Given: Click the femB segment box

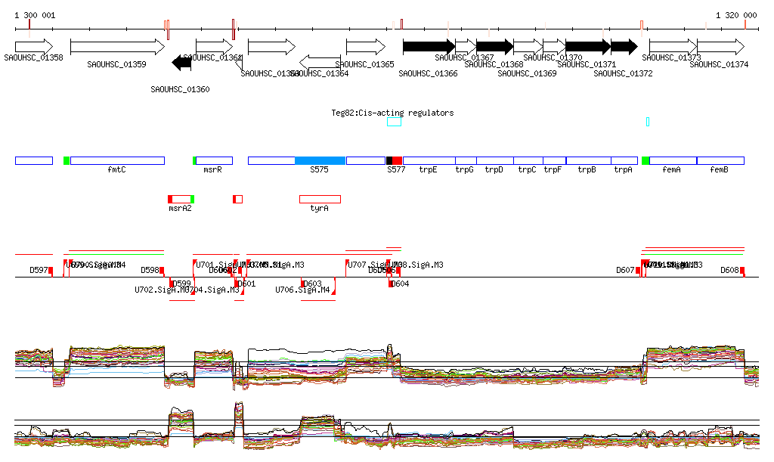Looking at the screenshot, I should (x=720, y=160).
